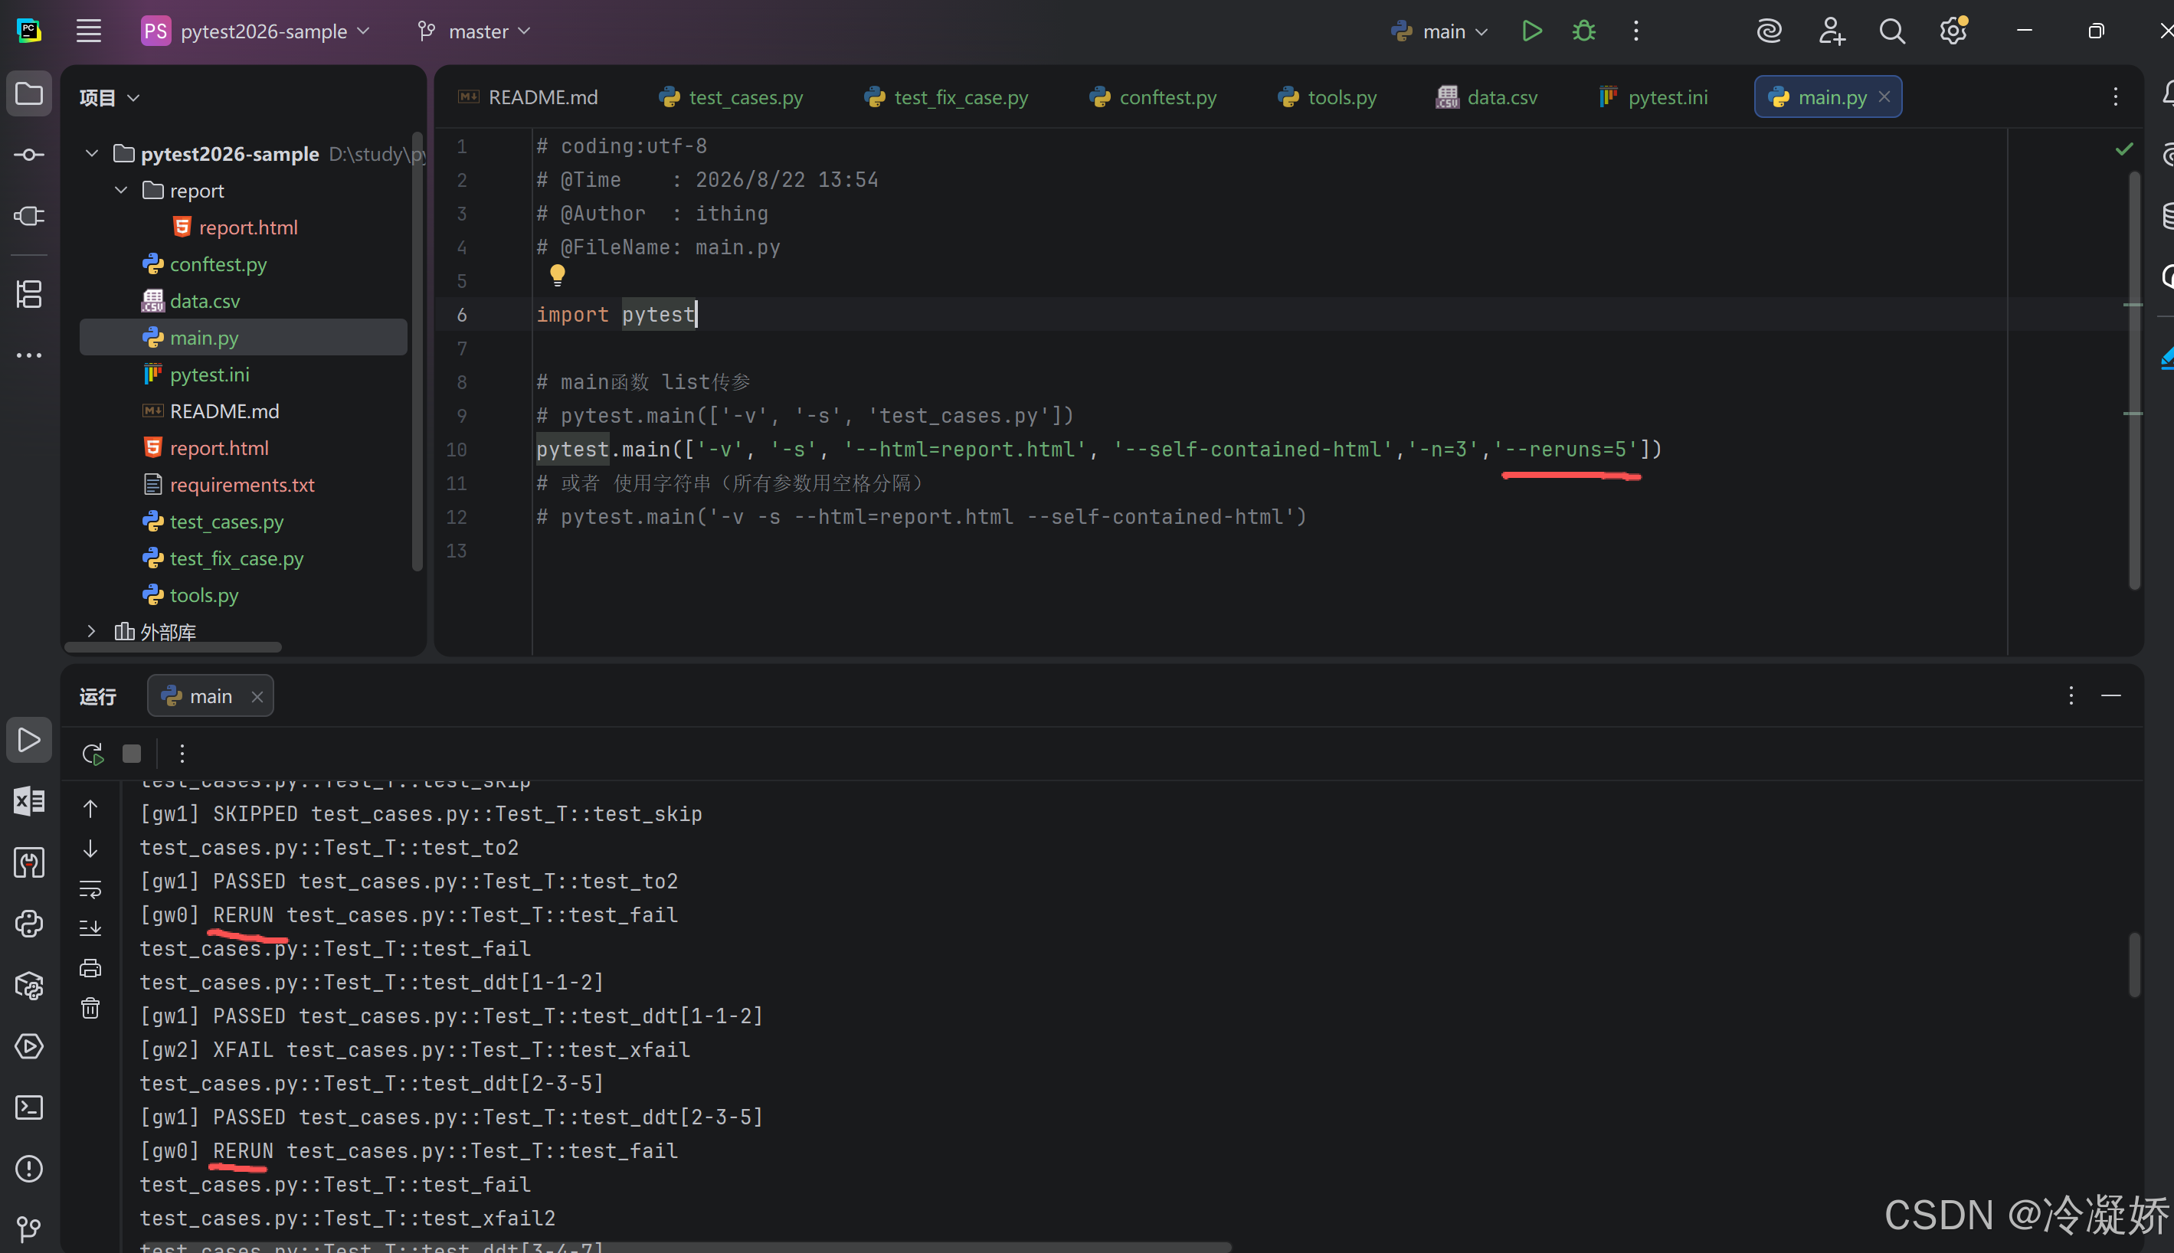Viewport: 2174px width, 1253px height.
Task: Open the AI Assistant spiral icon in title bar
Action: (x=1770, y=31)
